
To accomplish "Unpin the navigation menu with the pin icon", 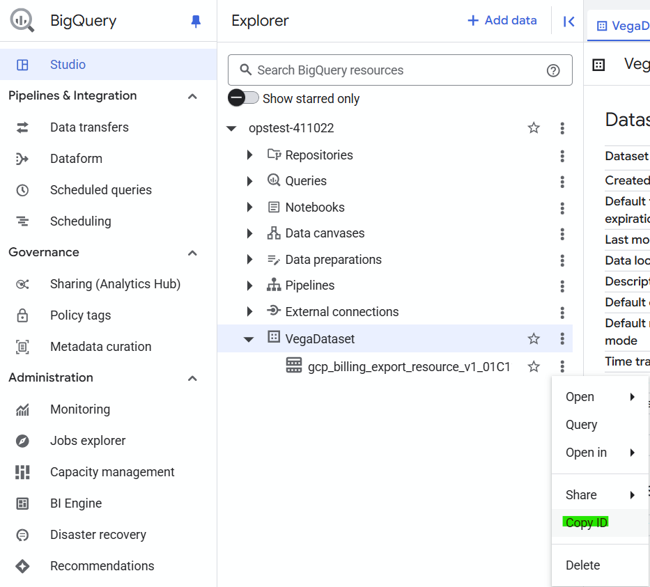I will point(196,21).
